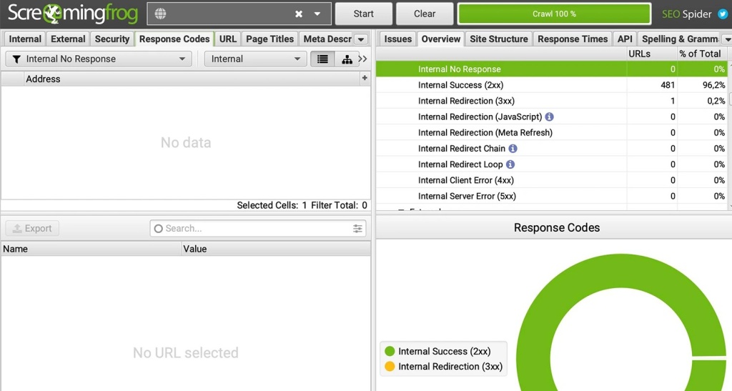Expand the double-chevron toolbar overflow
This screenshot has height=391, width=732.
point(362,59)
